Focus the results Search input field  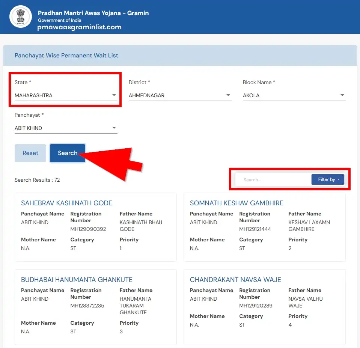(x=273, y=180)
